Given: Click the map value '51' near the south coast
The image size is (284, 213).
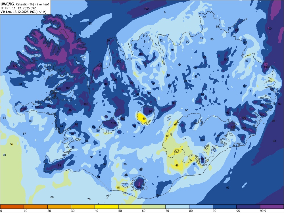Looking at the screenshot, I should 119,188.
